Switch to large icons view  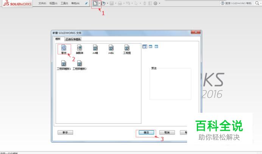pyautogui.click(x=145, y=47)
